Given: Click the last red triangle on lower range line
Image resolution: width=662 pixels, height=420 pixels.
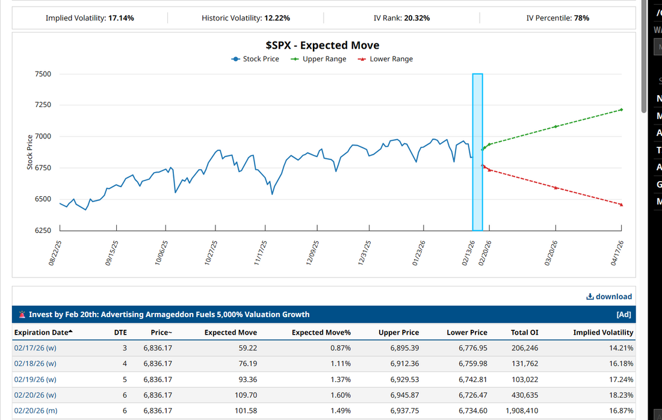Looking at the screenshot, I should click(621, 205).
